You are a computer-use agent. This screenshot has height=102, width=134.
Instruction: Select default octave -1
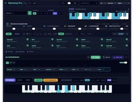pyautogui.click(x=51, y=14)
